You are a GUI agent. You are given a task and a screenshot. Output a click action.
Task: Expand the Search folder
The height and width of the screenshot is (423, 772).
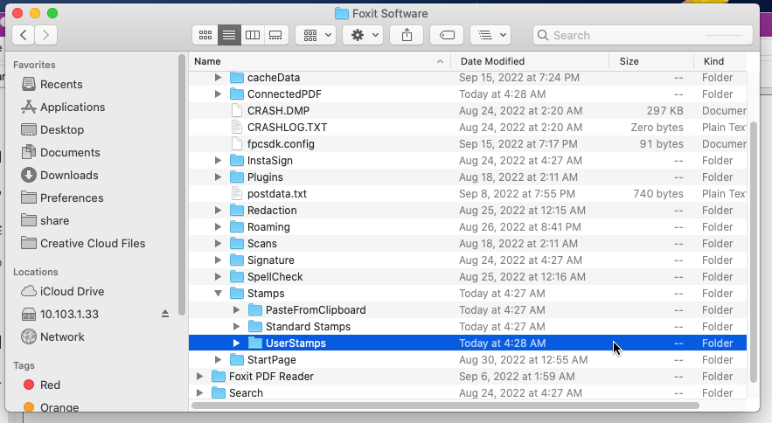tap(199, 393)
